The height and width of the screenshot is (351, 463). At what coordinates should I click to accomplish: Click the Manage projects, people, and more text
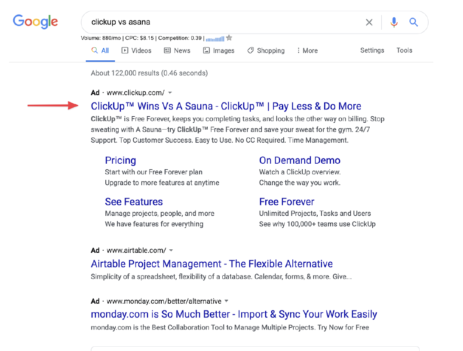[159, 214]
